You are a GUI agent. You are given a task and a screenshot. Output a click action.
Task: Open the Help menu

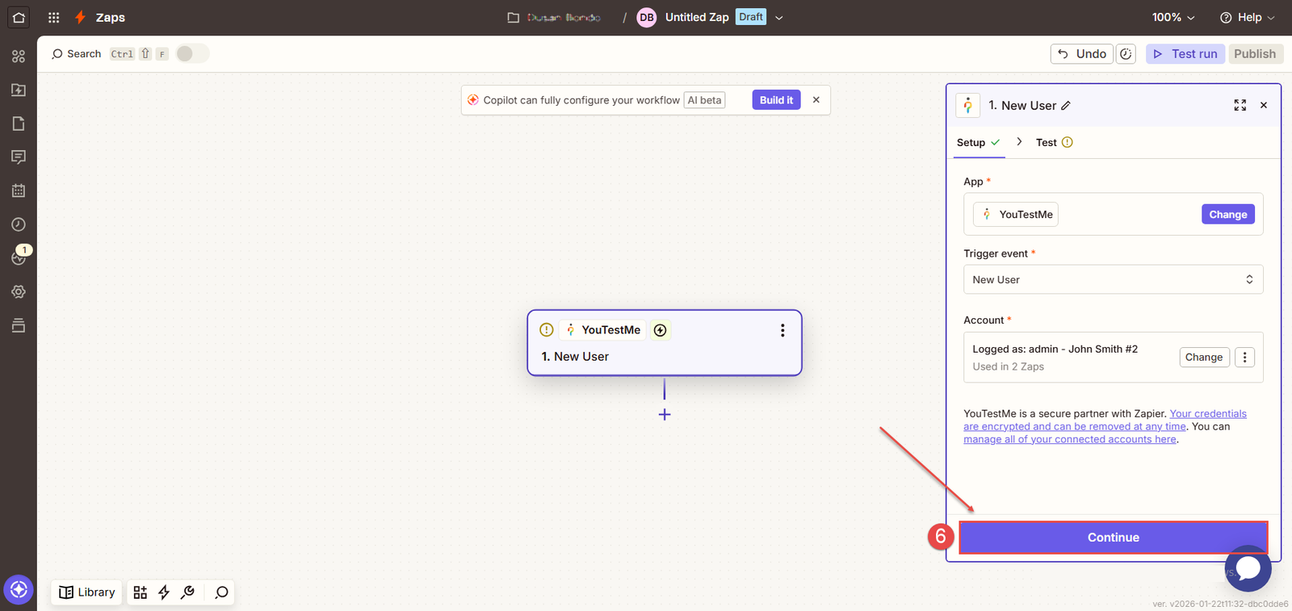[1247, 17]
